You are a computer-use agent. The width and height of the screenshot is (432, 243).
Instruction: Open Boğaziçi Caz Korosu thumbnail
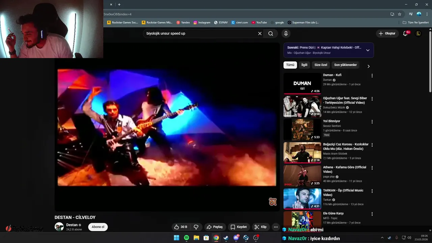tap(302, 153)
